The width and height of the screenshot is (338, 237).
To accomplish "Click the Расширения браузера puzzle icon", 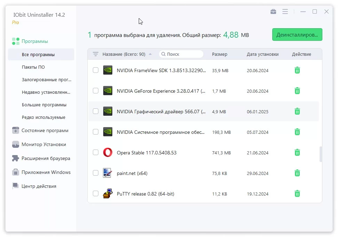I will click(x=16, y=158).
